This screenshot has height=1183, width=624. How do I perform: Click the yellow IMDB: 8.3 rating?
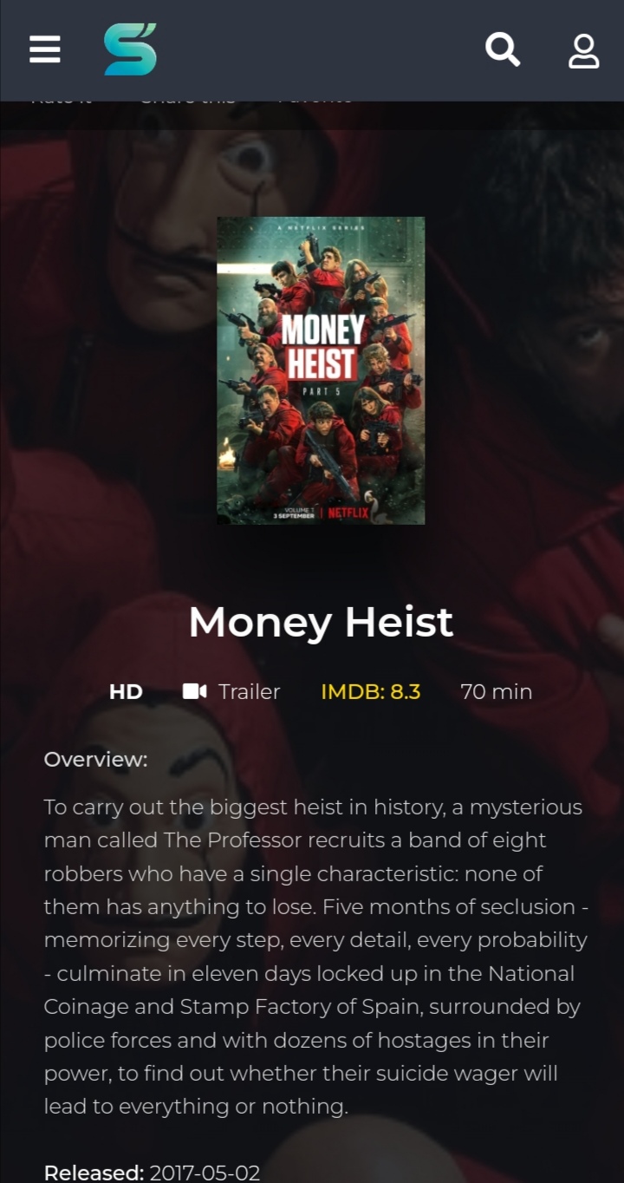pos(371,691)
